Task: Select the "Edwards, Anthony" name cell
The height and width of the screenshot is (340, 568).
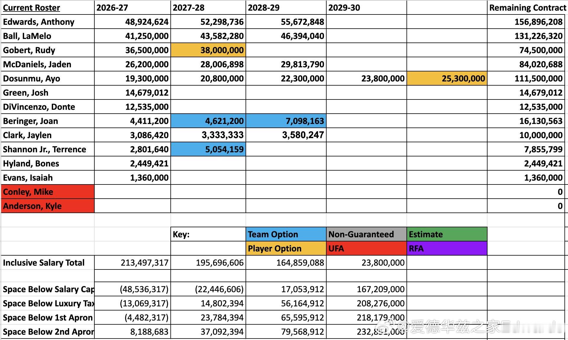Action: tap(48, 22)
